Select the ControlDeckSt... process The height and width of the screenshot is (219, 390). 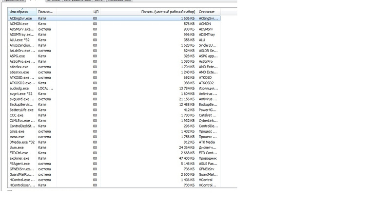(x=114, y=126)
